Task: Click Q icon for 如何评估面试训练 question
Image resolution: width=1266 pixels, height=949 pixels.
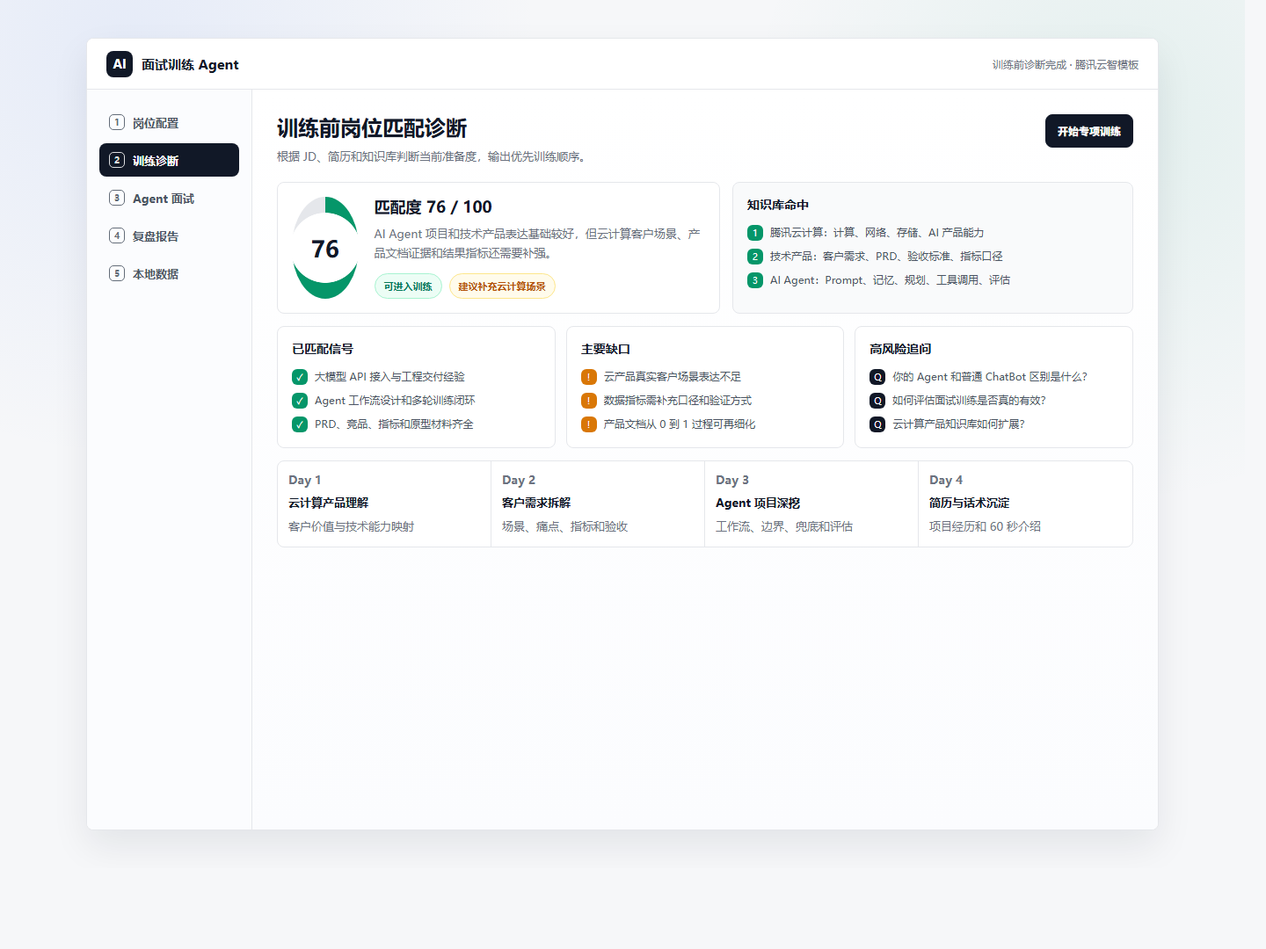Action: [x=877, y=401]
